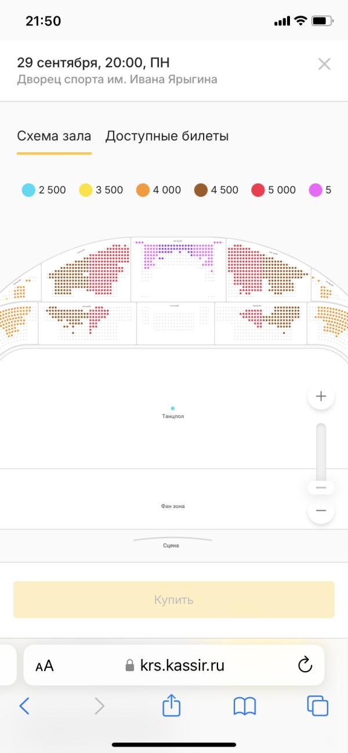Filter by the 2 500 blue price swatch
The width and height of the screenshot is (348, 753).
point(28,190)
